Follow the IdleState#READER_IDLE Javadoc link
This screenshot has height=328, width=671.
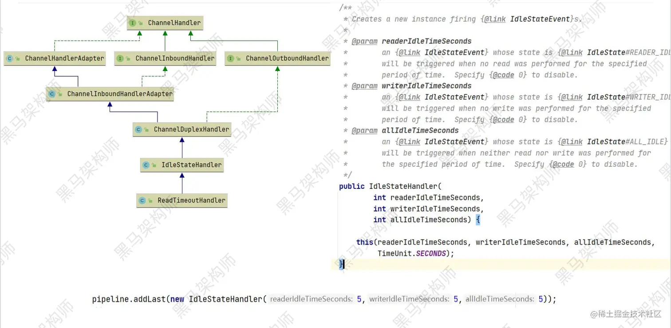[628, 52]
